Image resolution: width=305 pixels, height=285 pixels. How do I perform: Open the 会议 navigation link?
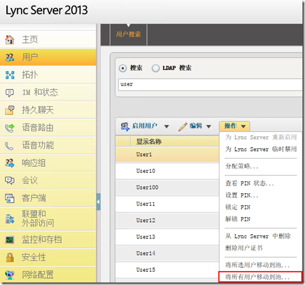[30, 181]
